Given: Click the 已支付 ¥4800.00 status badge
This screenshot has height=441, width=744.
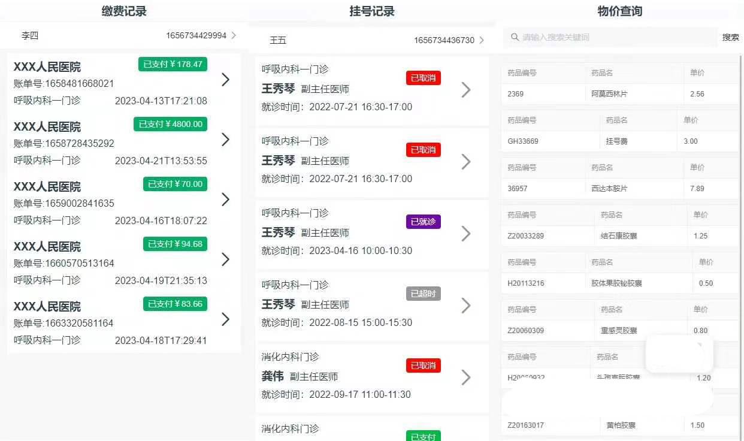Looking at the screenshot, I should click(x=170, y=124).
